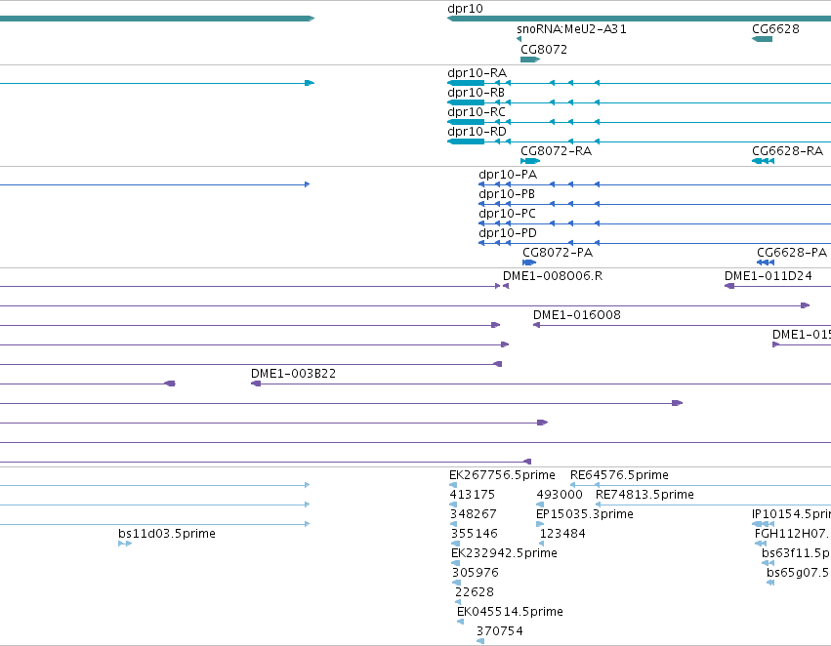Image resolution: width=831 pixels, height=646 pixels.
Task: Click the 413175 feature label
Action: [473, 495]
